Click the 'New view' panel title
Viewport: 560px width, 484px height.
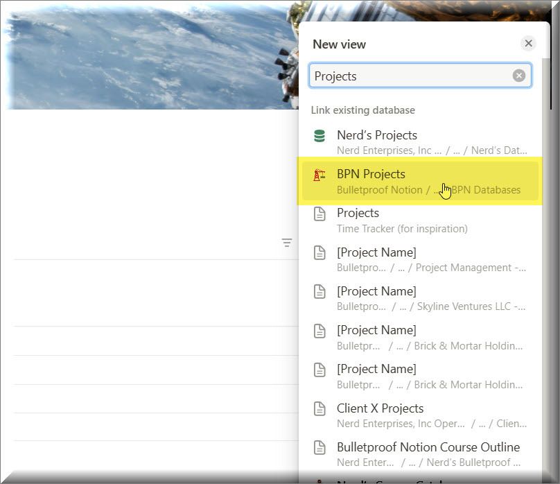[x=339, y=44]
